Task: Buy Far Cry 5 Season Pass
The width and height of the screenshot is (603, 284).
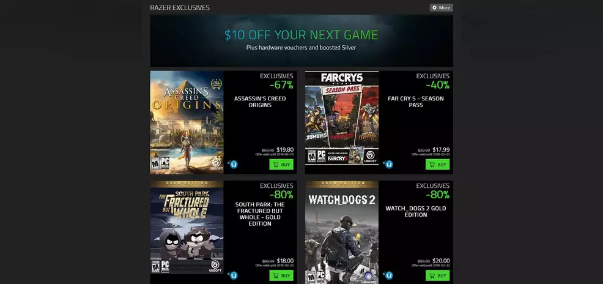Action: pyautogui.click(x=437, y=165)
